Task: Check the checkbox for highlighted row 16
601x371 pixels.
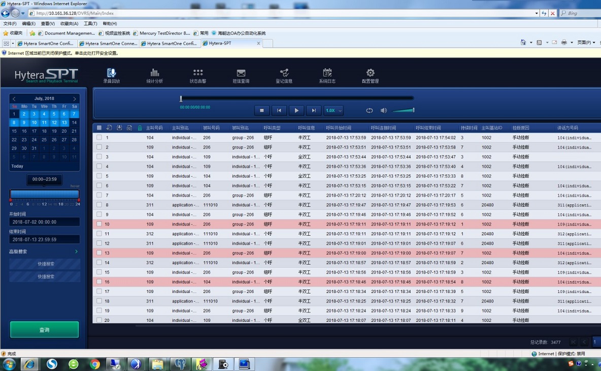Action: pyautogui.click(x=99, y=281)
